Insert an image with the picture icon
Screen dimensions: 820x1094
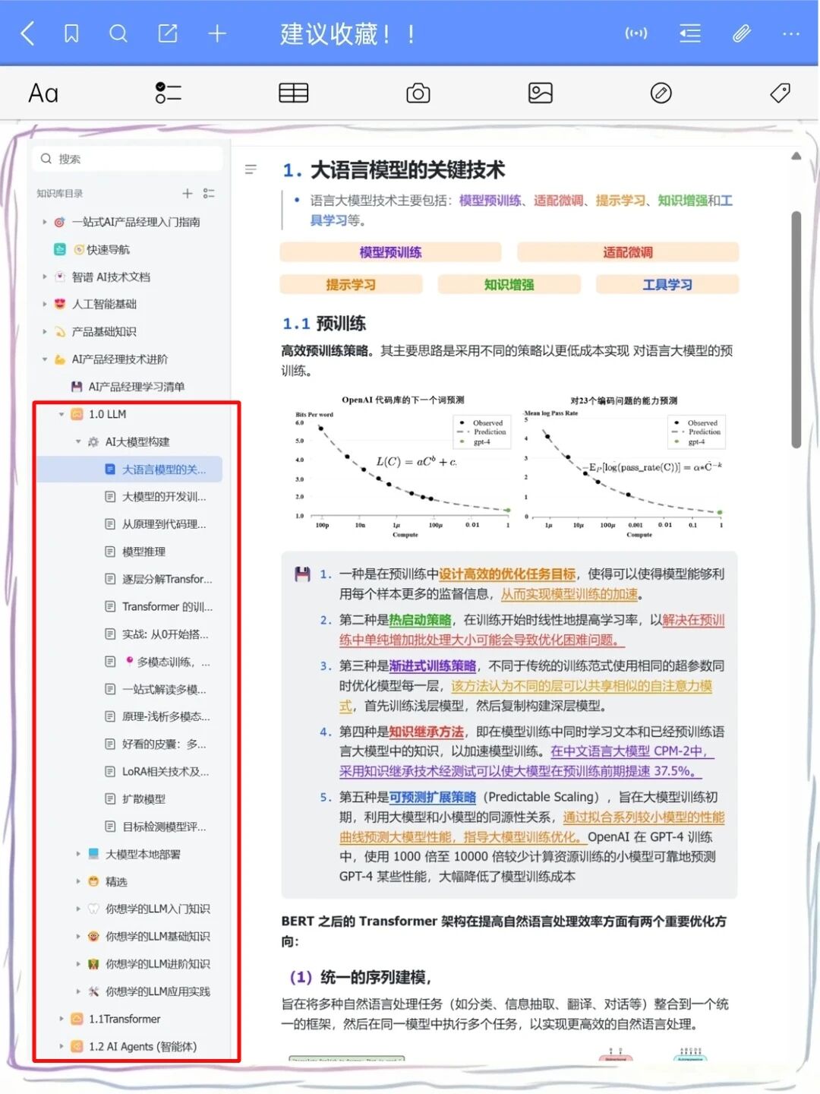[x=540, y=93]
